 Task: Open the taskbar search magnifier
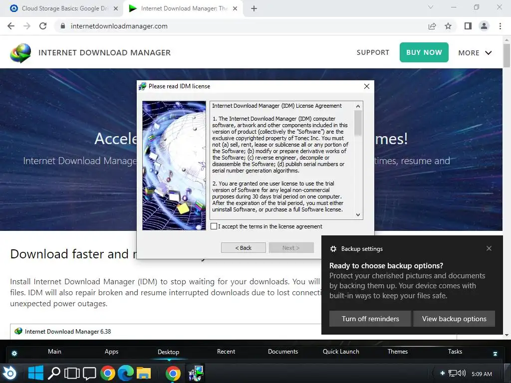[x=54, y=373]
